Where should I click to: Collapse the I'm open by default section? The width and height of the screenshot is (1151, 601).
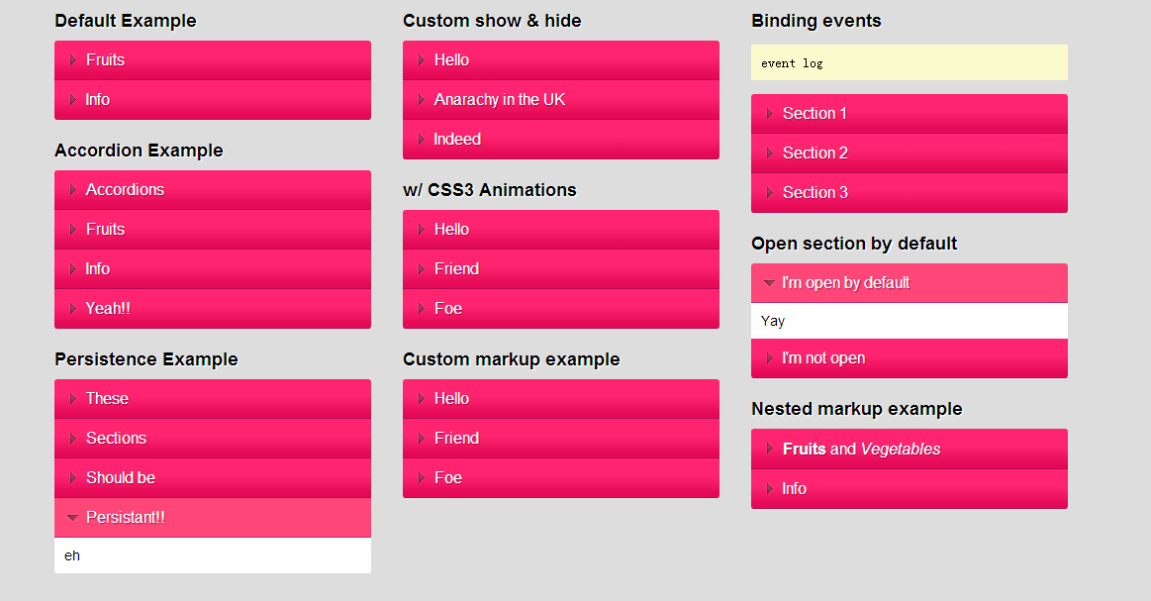(910, 283)
